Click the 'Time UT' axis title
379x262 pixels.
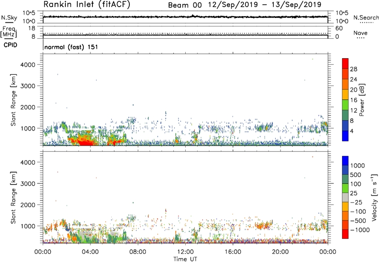click(x=185, y=259)
